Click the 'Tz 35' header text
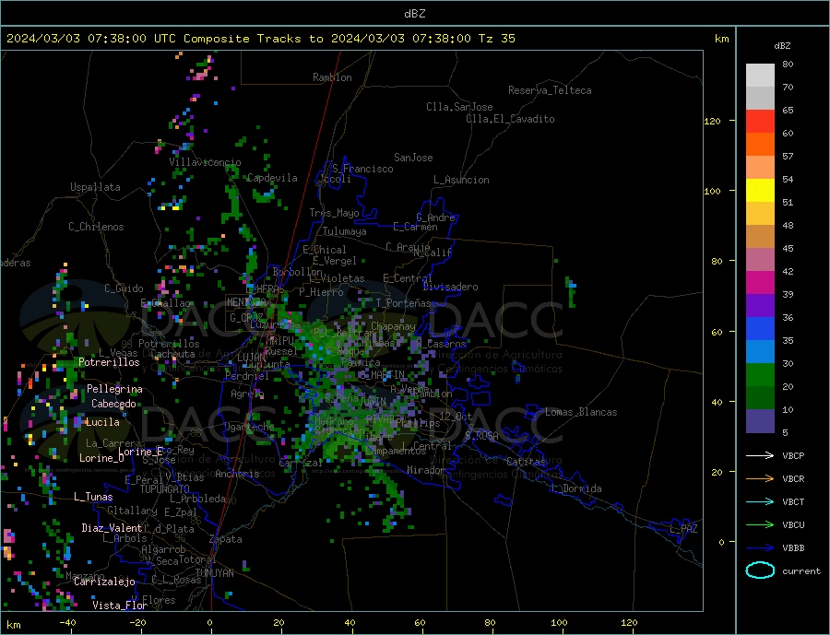Viewport: 830px width, 635px height. coord(496,39)
